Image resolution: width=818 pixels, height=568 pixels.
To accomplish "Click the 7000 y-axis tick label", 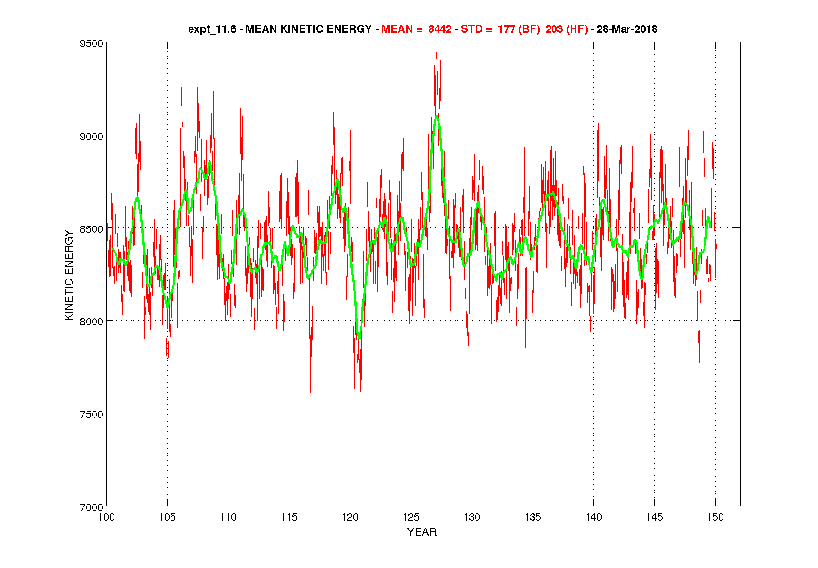I will 92,507.
